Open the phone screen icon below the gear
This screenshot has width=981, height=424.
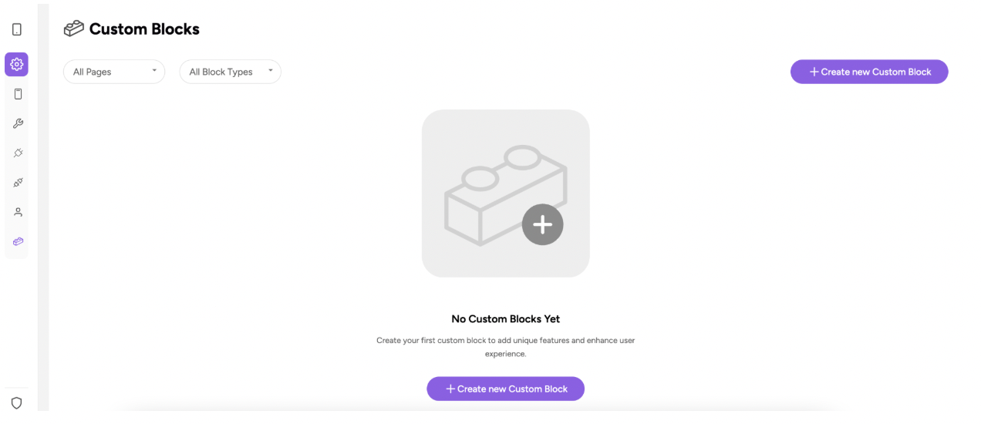tap(18, 94)
